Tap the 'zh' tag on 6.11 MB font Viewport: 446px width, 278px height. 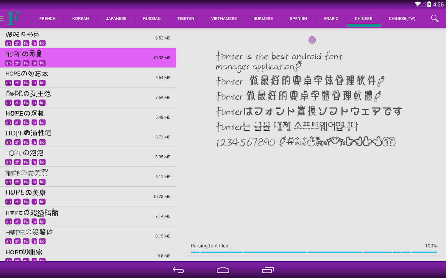click(17, 182)
